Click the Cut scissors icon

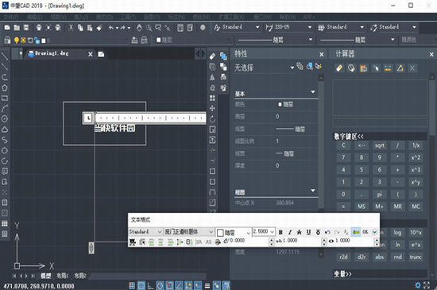tap(71, 27)
